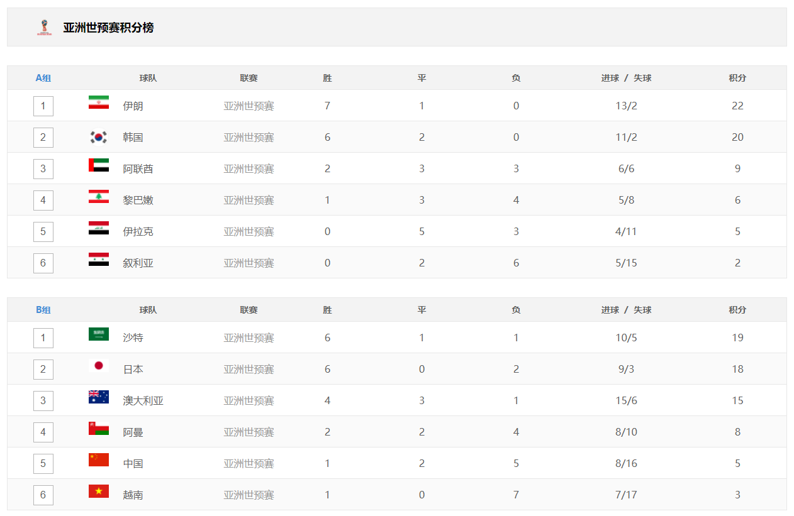Click rank box 6 in the 越南 row
The height and width of the screenshot is (516, 794).
tap(43, 495)
